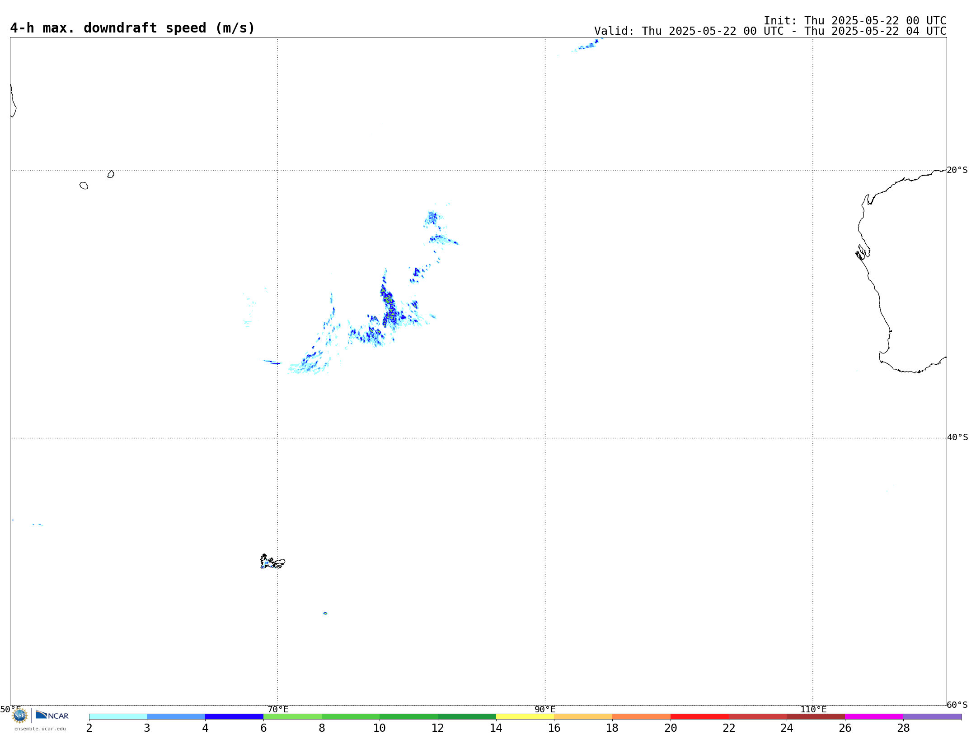Click the magenta 26-28 colorbar segment
This screenshot has height=734, width=976.
tap(874, 716)
